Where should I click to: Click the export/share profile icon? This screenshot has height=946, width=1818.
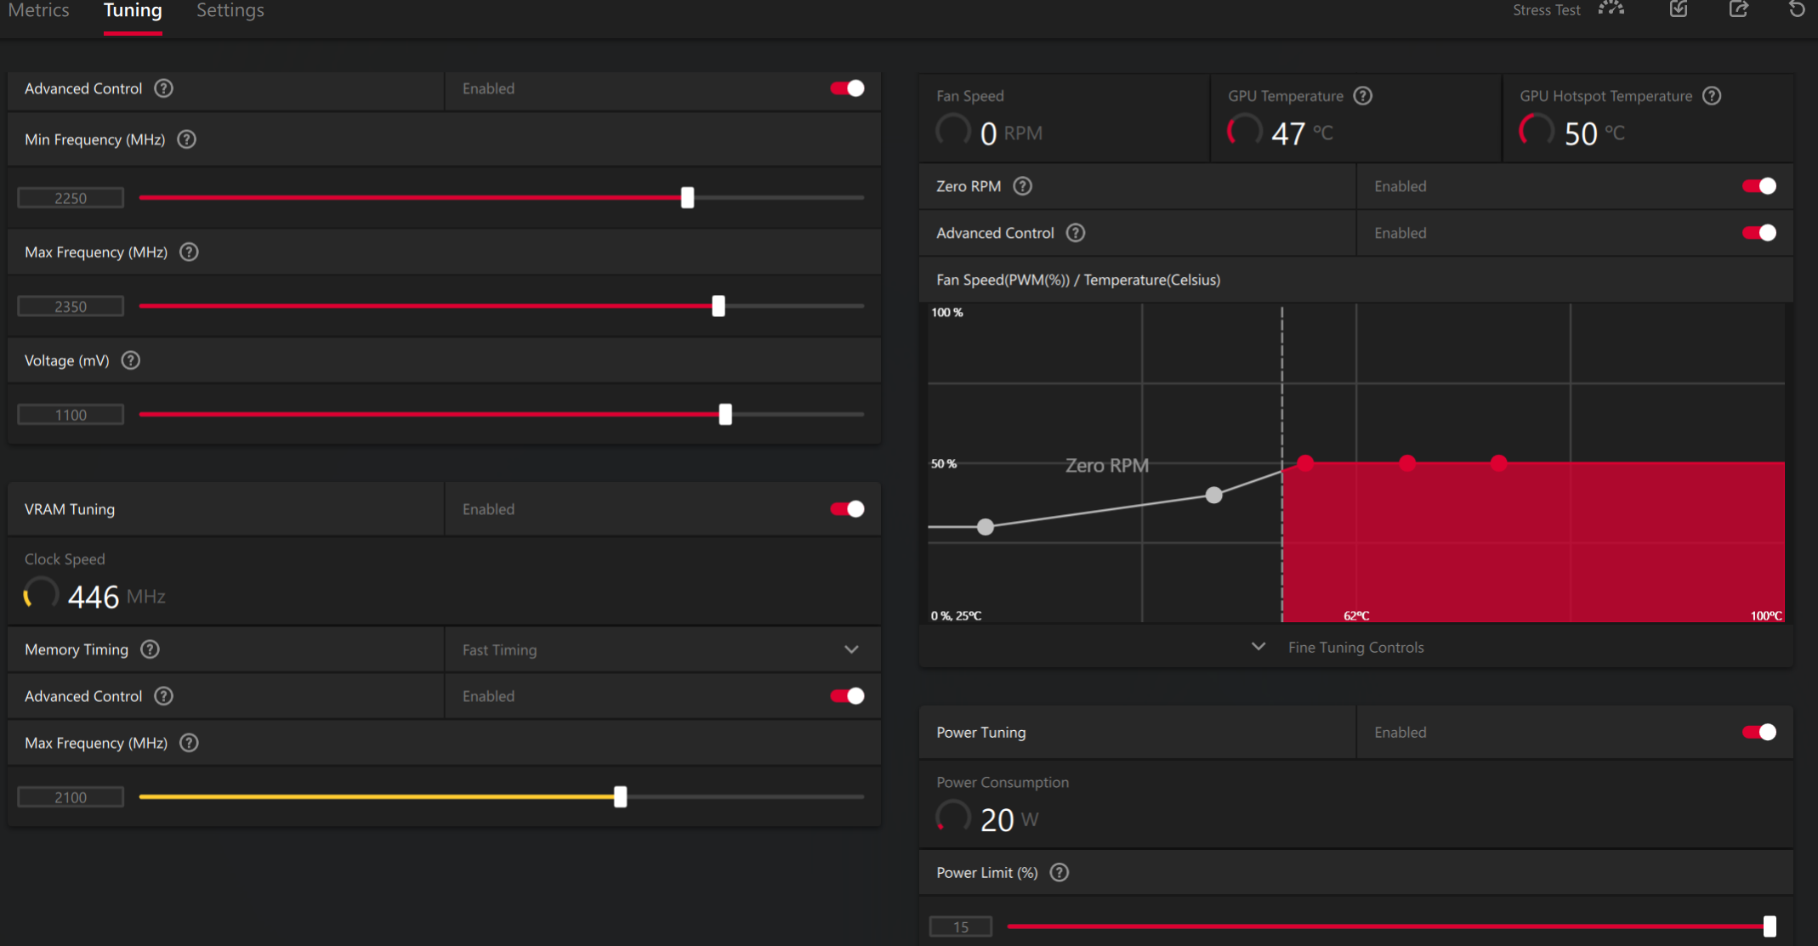pos(1738,9)
